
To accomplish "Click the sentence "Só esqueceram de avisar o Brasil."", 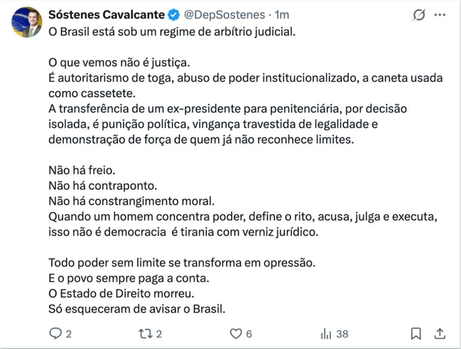I will tap(138, 310).
